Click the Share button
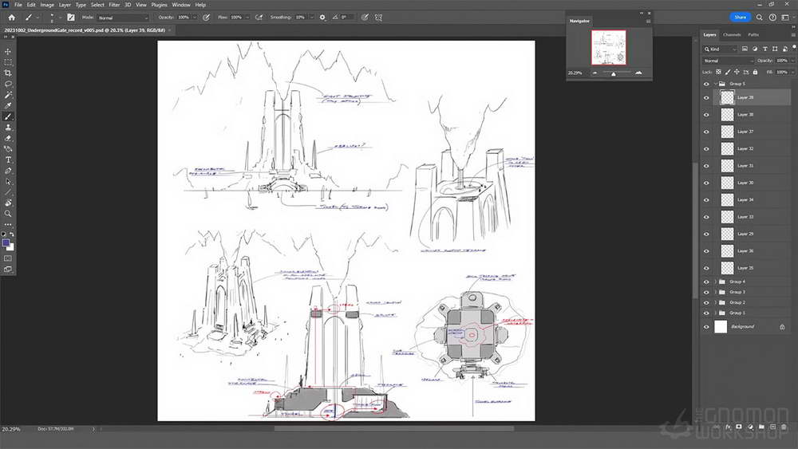 [x=740, y=17]
